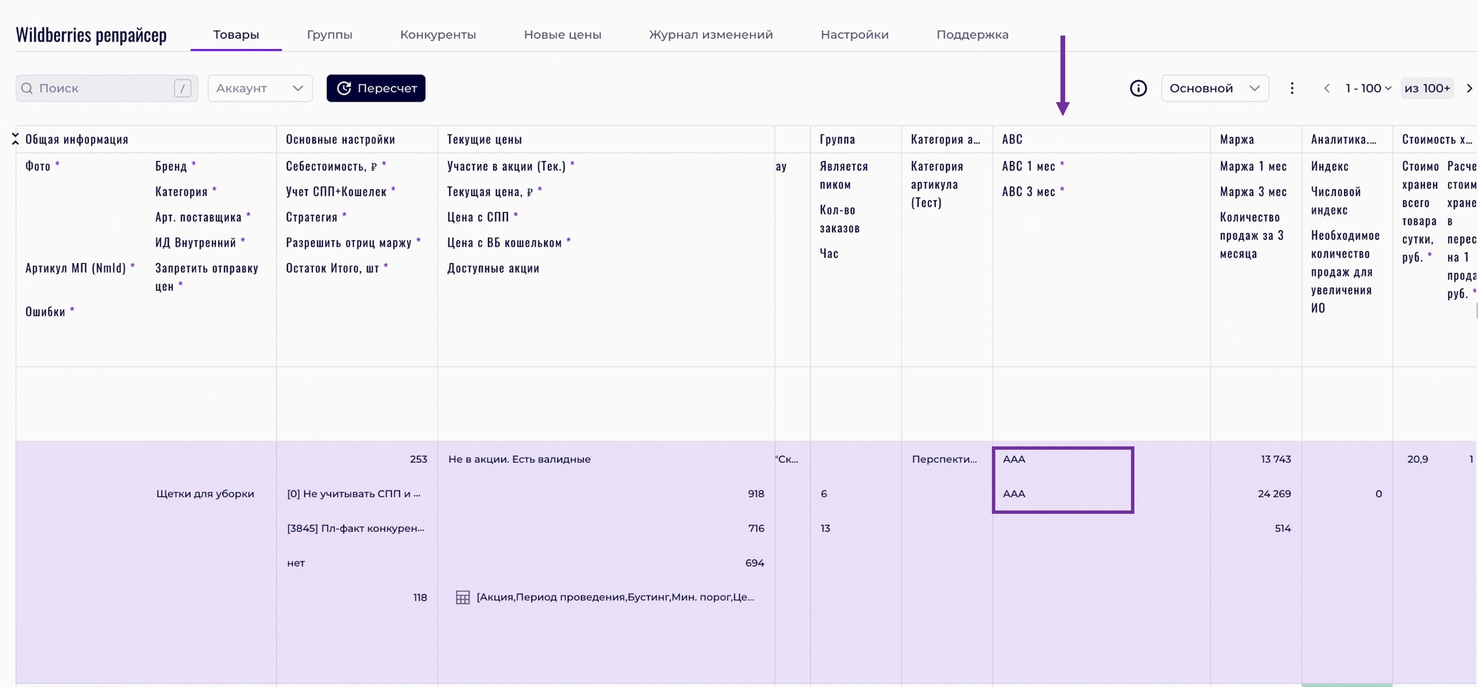1478x687 pixels.
Task: Switch to the Группы tab
Action: pos(329,35)
